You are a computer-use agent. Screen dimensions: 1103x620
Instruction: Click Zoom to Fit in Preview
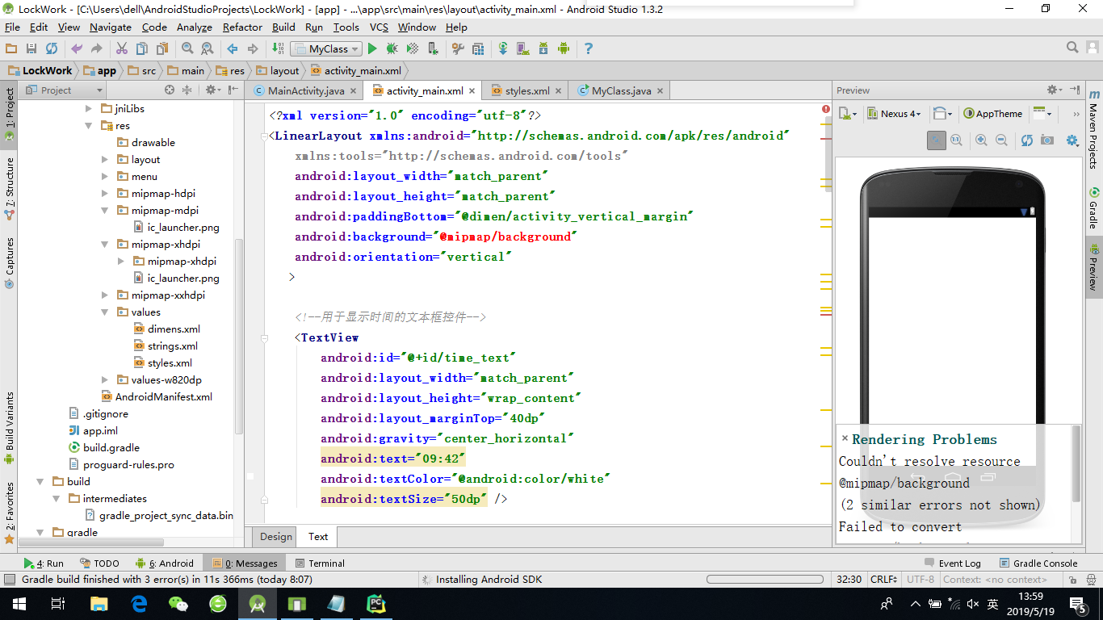coord(936,140)
